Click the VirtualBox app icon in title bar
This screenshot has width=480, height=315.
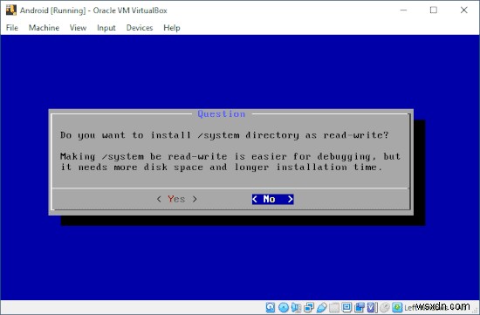coord(11,10)
